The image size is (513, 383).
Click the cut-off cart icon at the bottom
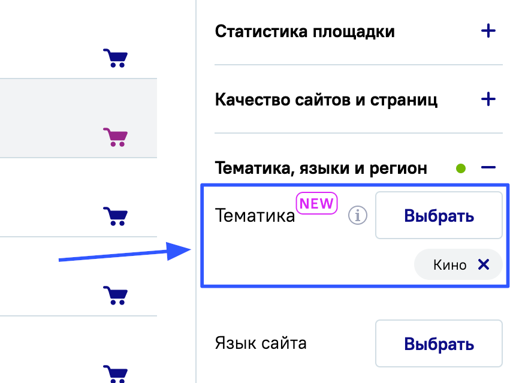click(x=115, y=373)
